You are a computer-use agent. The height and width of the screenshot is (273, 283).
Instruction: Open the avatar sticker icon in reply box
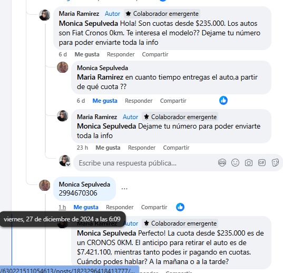click(x=222, y=163)
